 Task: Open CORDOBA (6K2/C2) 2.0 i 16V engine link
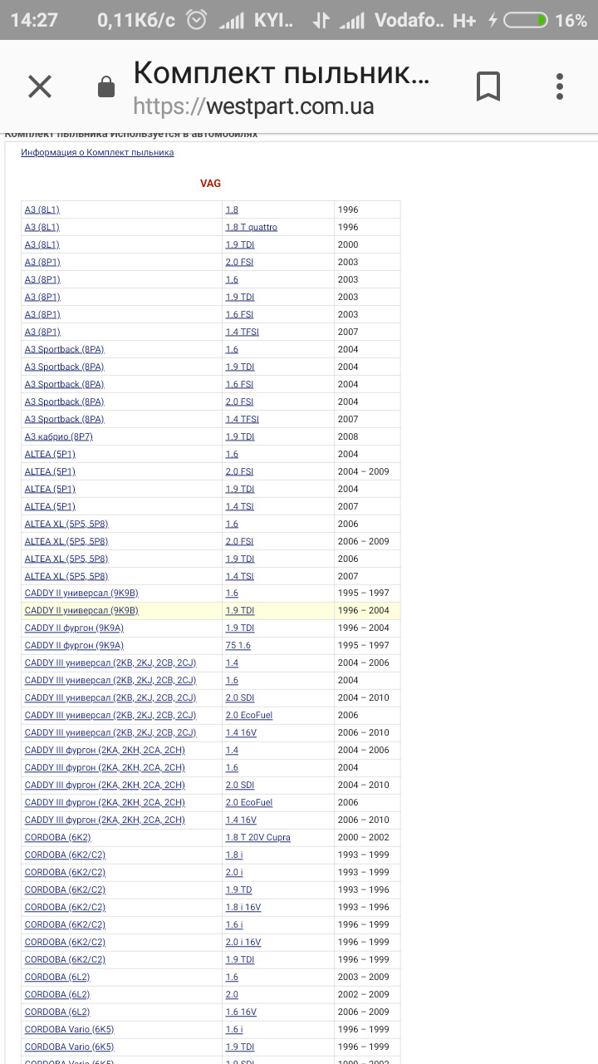(x=243, y=942)
